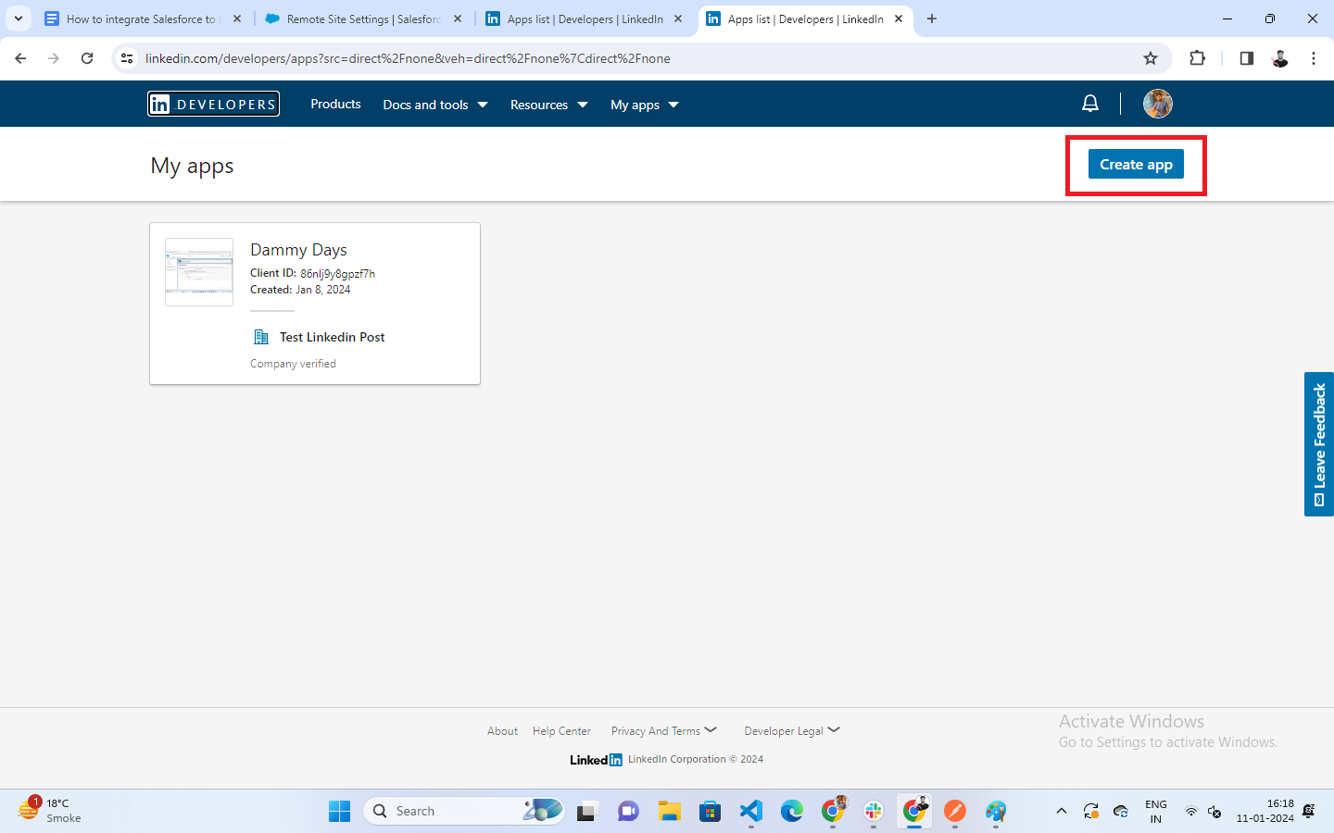1334x833 pixels.
Task: Click the My apps page heading
Action: click(192, 166)
